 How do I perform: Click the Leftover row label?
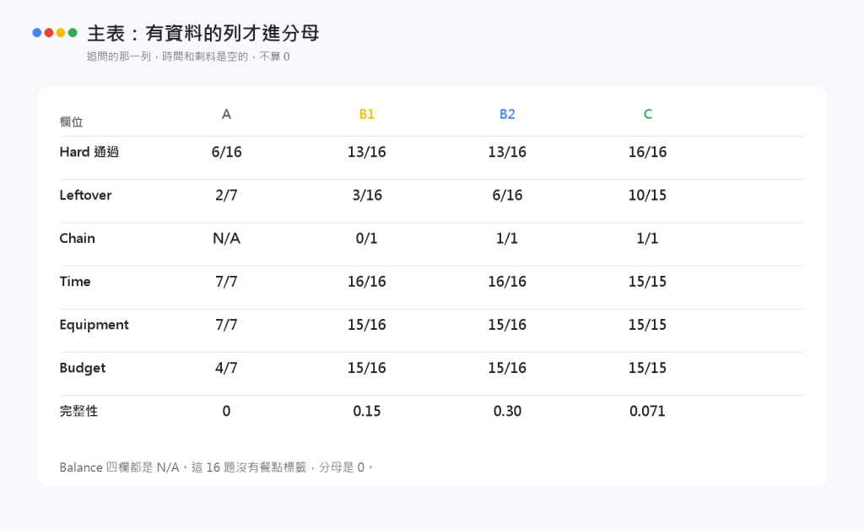pyautogui.click(x=85, y=195)
